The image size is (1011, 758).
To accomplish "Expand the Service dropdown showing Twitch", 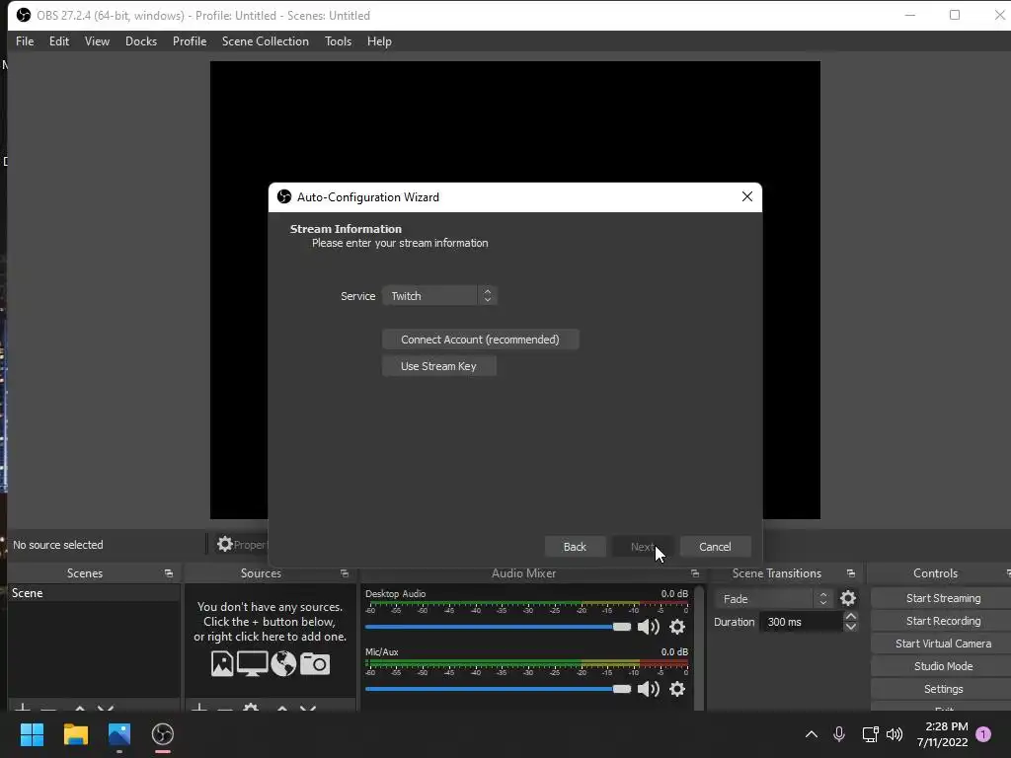I will [x=439, y=296].
